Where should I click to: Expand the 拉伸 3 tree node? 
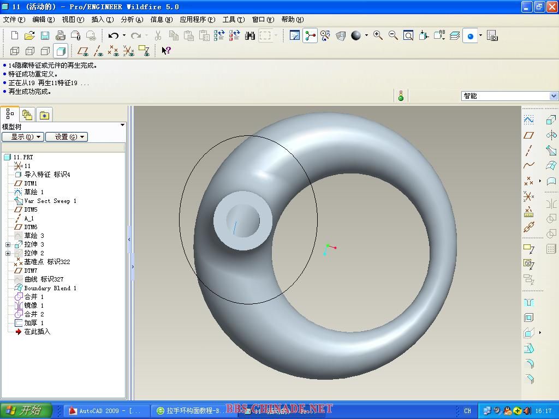pos(8,244)
